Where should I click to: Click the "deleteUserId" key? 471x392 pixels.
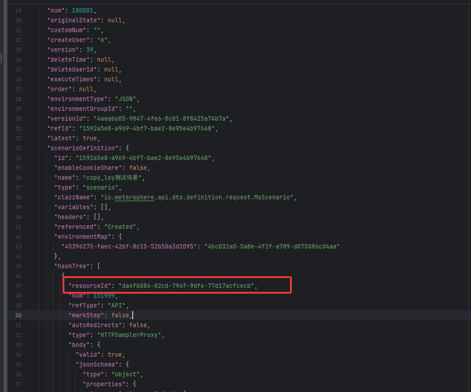tap(72, 69)
